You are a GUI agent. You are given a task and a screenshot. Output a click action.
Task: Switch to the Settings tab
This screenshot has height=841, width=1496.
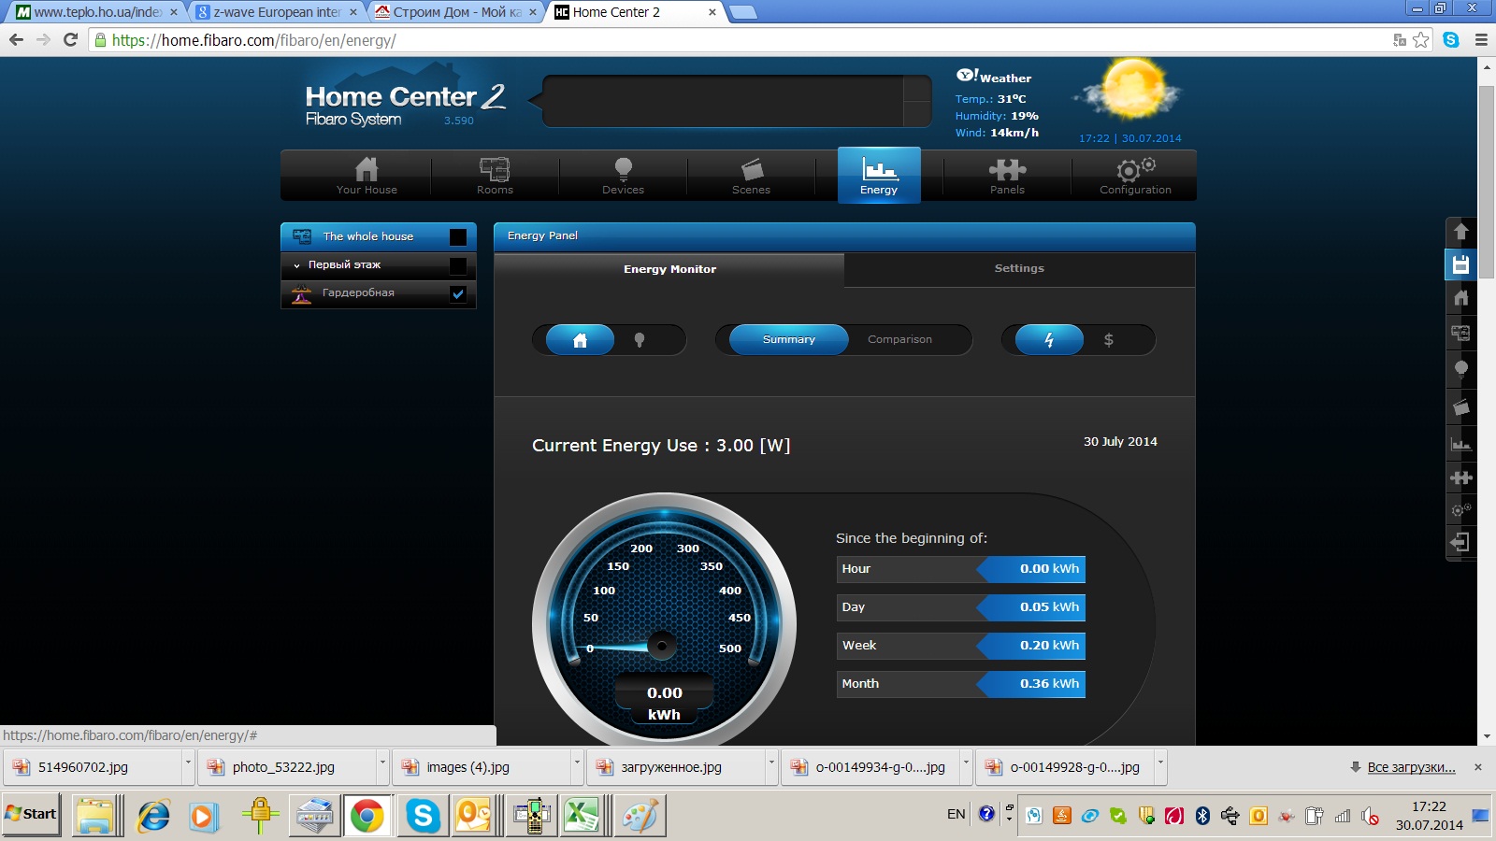click(1019, 268)
